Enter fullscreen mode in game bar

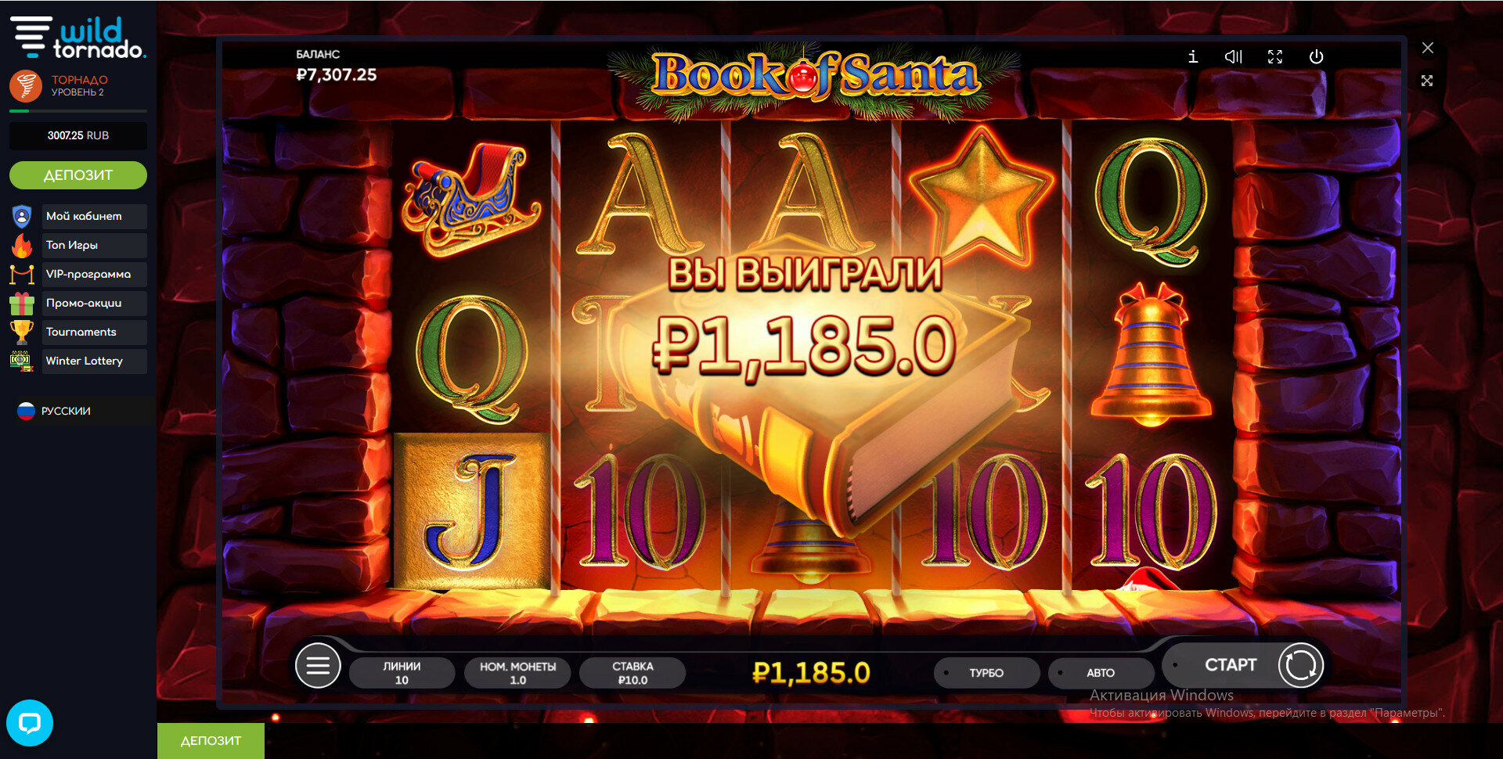click(x=1275, y=57)
